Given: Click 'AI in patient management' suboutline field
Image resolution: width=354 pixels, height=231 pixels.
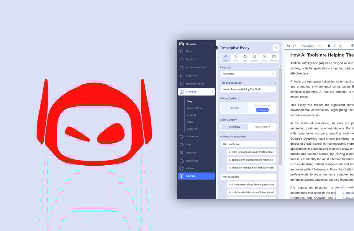Looking at the screenshot, I should [252, 168].
